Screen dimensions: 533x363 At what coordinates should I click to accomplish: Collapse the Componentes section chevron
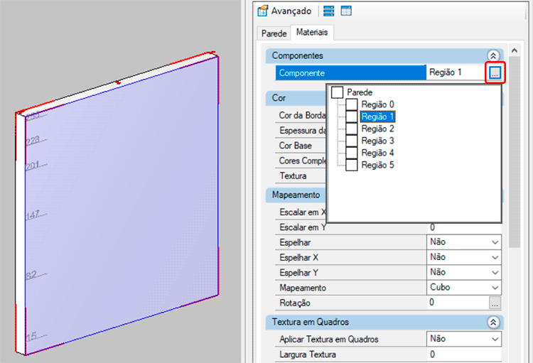pyautogui.click(x=492, y=55)
